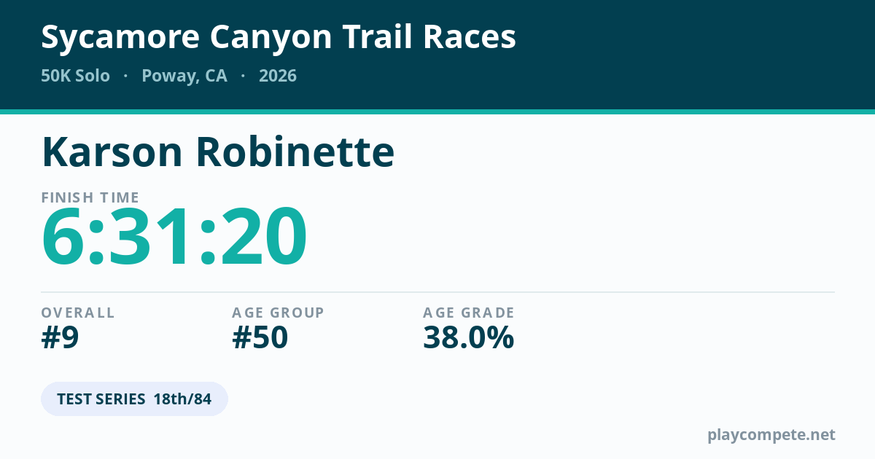Image resolution: width=875 pixels, height=459 pixels.
Task: Open the TEST SERIES 18th/84 badge
Action: pyautogui.click(x=134, y=399)
